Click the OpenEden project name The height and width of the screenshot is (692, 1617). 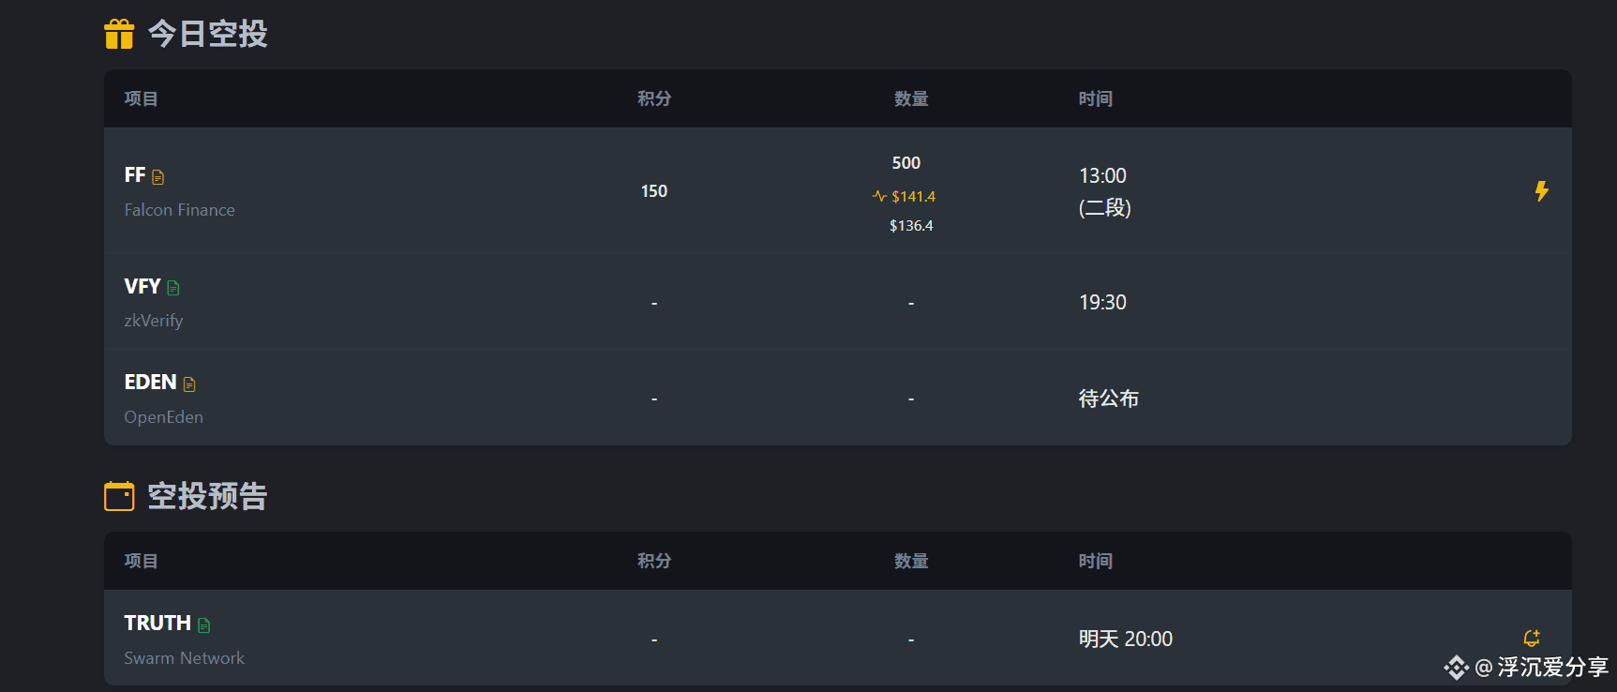tap(164, 417)
